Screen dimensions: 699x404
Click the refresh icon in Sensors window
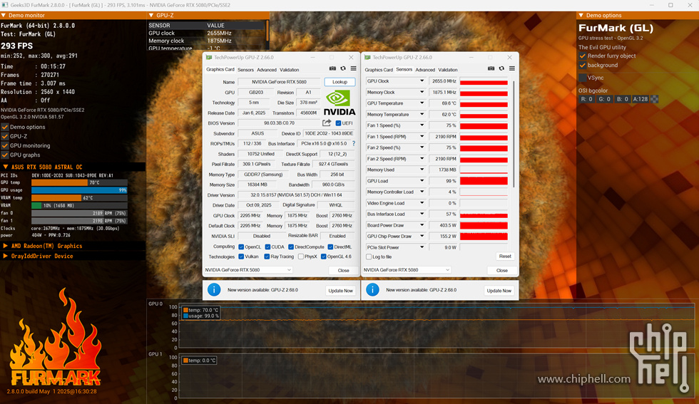501,69
